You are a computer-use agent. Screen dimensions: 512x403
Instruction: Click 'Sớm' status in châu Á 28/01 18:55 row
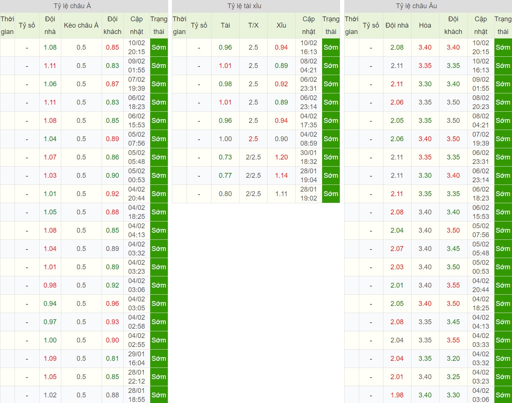159,395
